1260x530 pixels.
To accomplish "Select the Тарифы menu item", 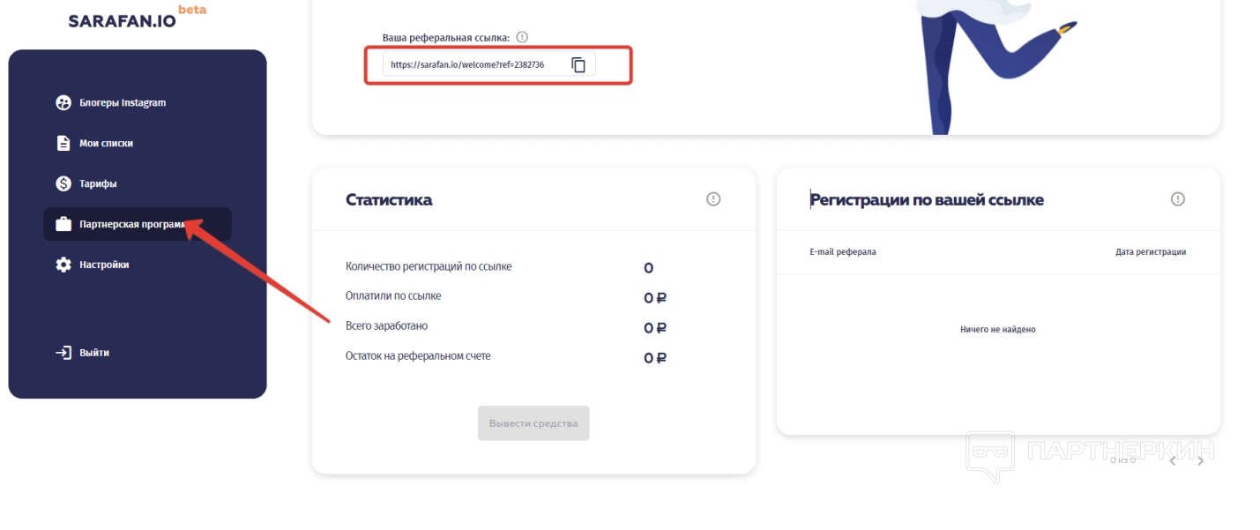I will (x=98, y=183).
